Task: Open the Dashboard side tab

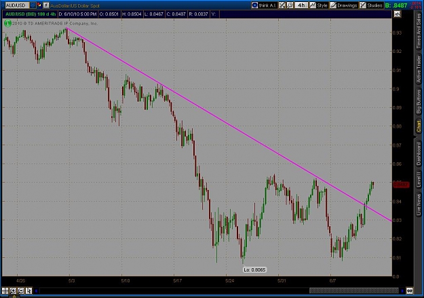Action: coord(419,154)
